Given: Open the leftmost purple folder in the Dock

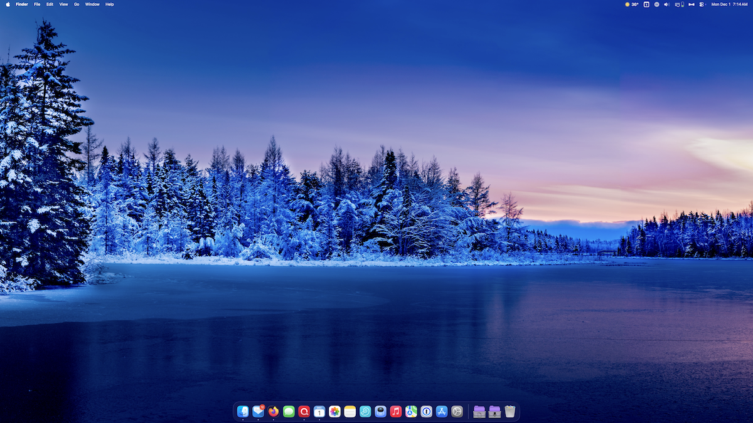Looking at the screenshot, I should [481, 412].
